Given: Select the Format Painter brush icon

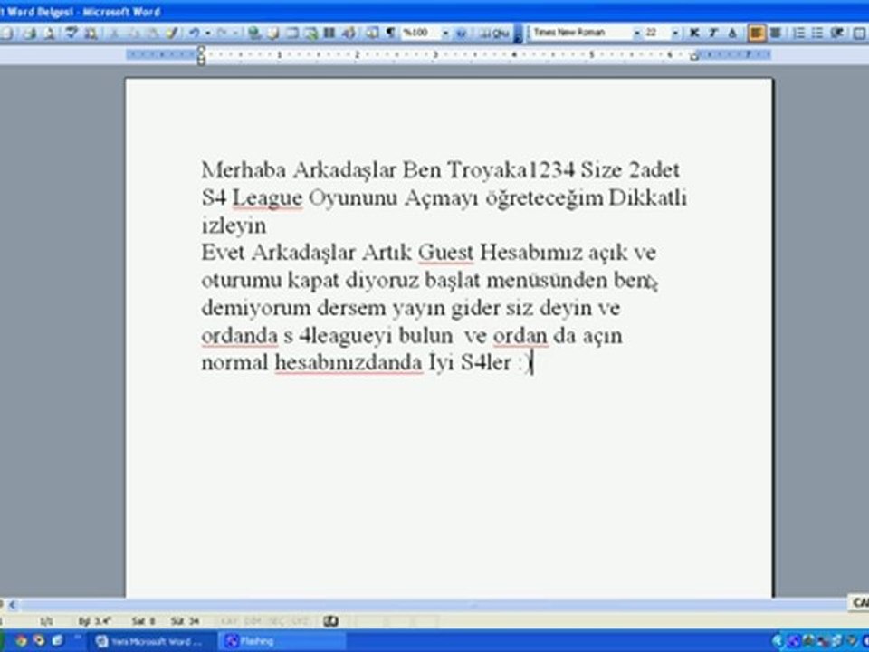Looking at the screenshot, I should click(172, 34).
